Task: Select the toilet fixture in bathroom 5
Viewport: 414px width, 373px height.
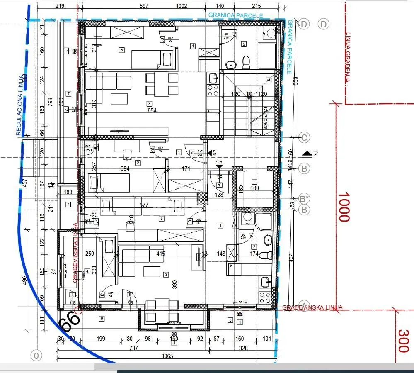Action: click(x=246, y=62)
